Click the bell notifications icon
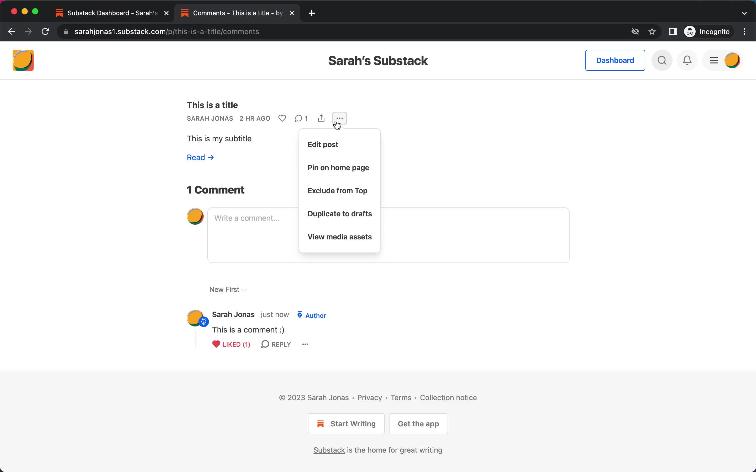The height and width of the screenshot is (472, 756). pos(687,60)
